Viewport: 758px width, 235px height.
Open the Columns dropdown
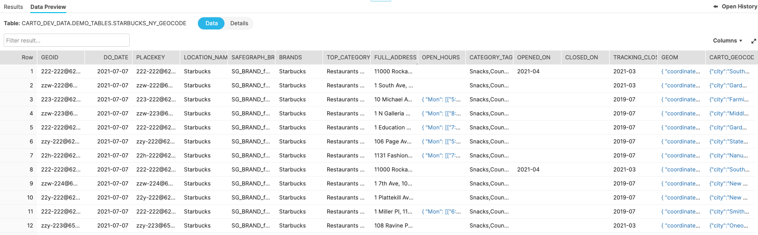(727, 41)
